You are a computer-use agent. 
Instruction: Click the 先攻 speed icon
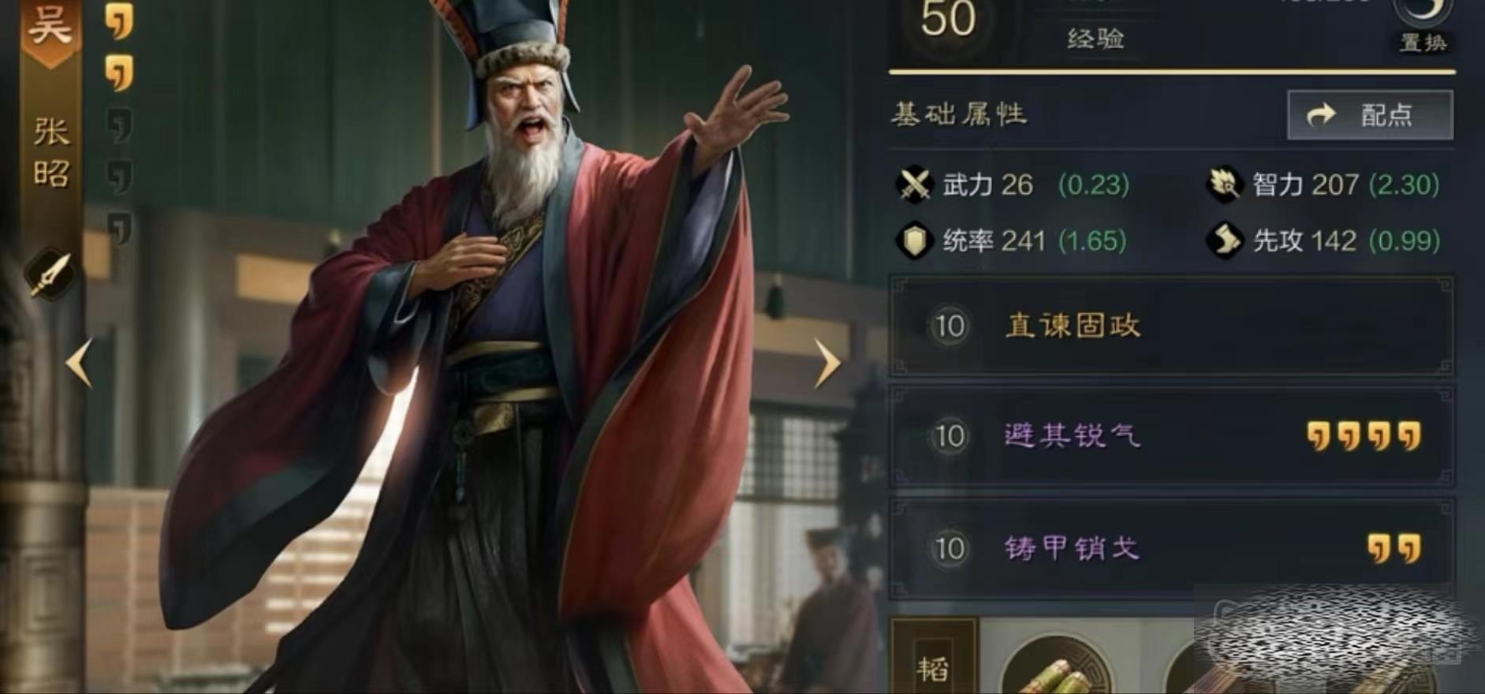1224,241
